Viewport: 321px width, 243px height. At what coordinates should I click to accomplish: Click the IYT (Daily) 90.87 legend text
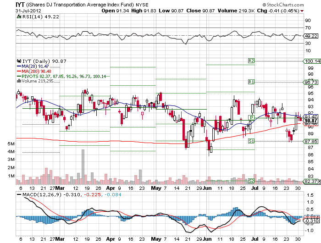pyautogui.click(x=44, y=61)
